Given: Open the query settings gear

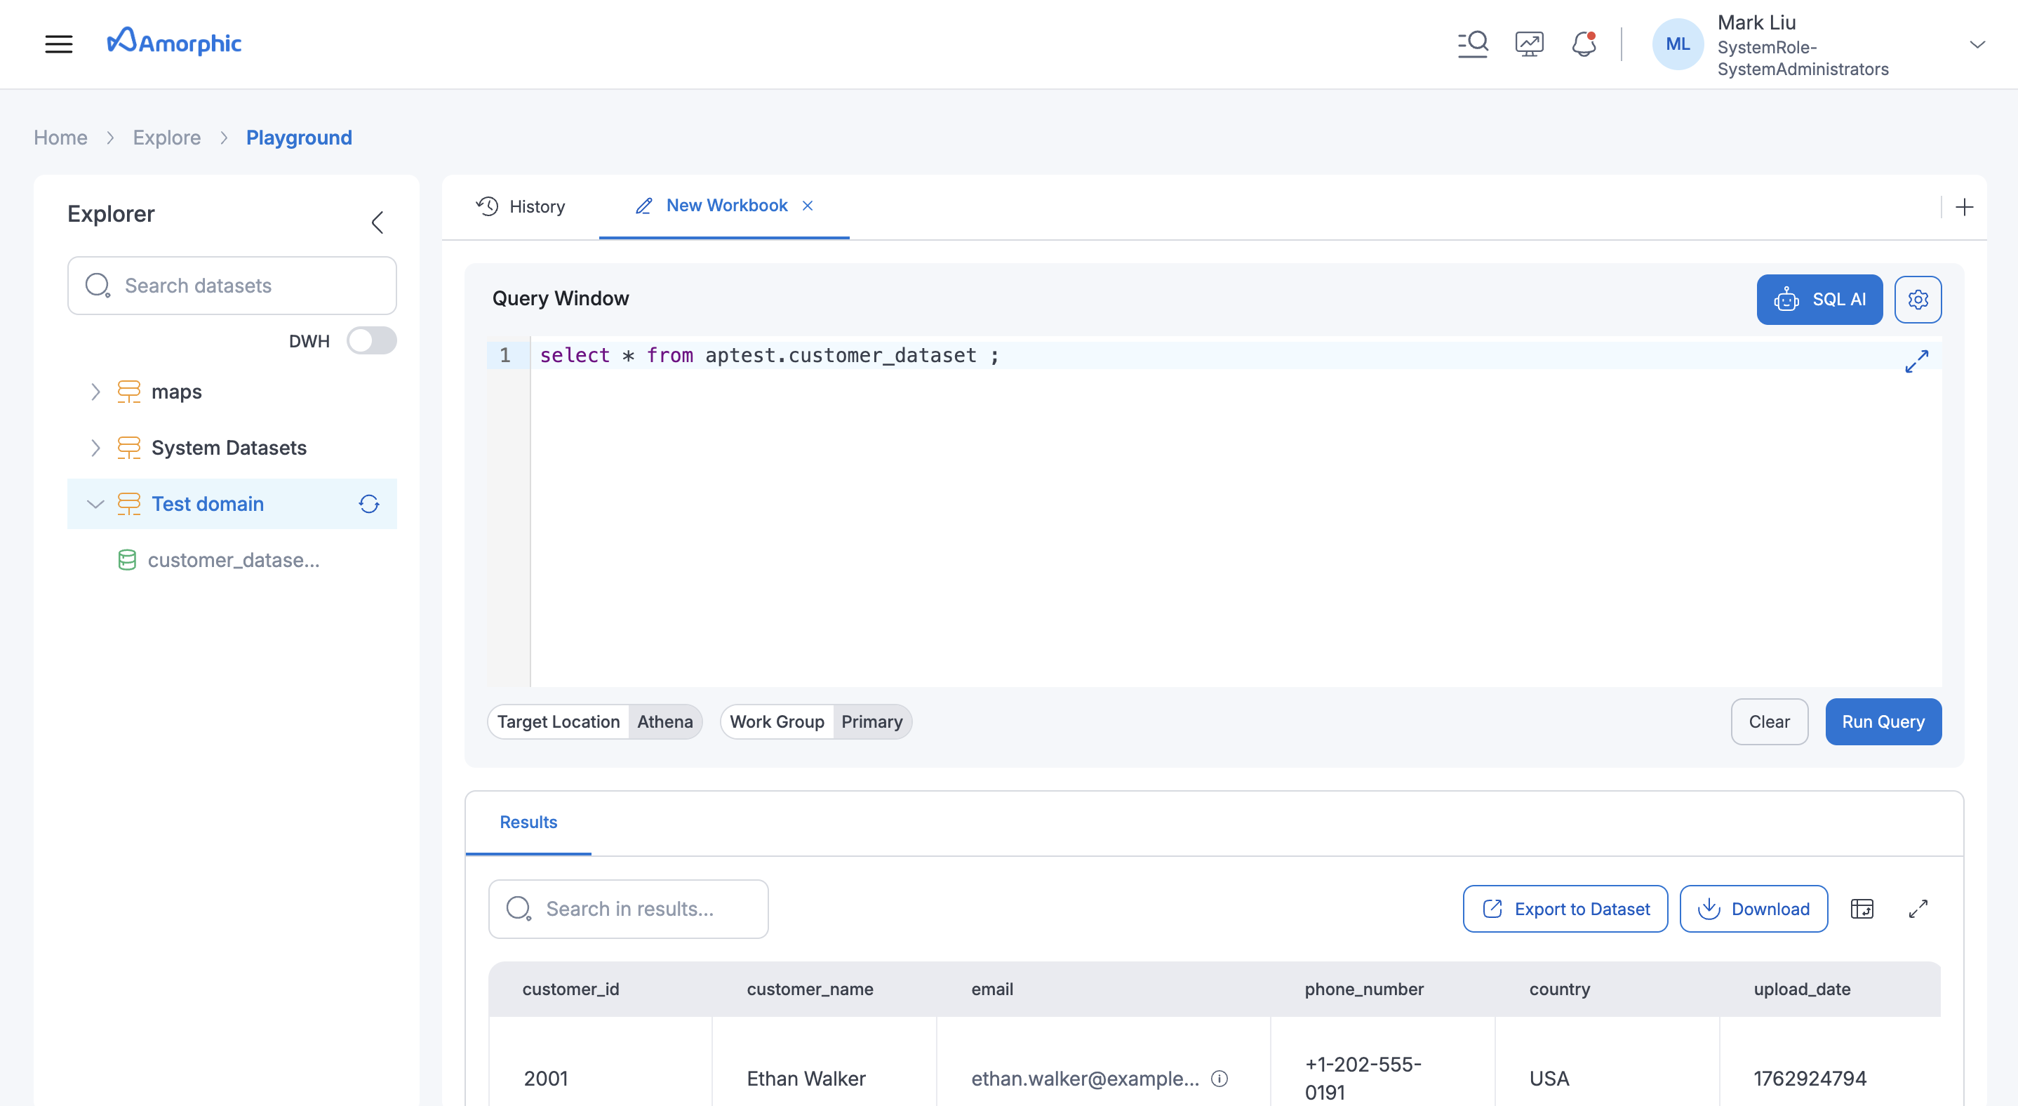Looking at the screenshot, I should point(1918,298).
